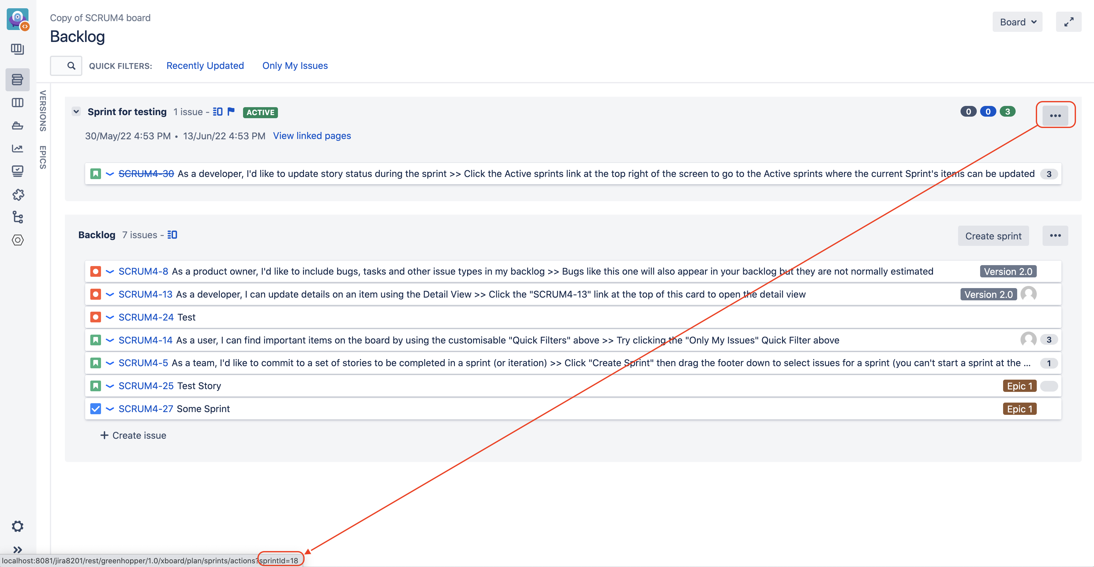Click the Epic 1 label on SCRUM4-25

1019,386
